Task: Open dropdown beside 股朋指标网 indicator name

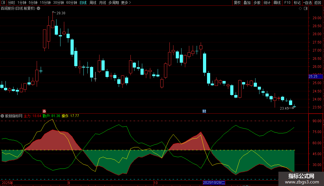Action: click(x=2, y=116)
